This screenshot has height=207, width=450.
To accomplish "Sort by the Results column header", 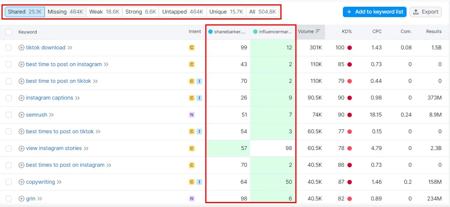I will click(x=434, y=32).
